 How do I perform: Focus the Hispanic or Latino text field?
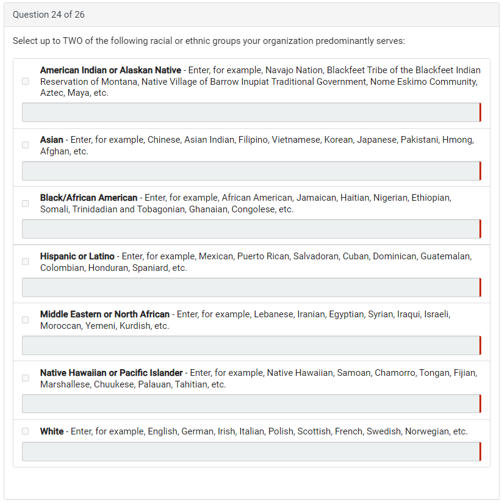pyautogui.click(x=251, y=287)
